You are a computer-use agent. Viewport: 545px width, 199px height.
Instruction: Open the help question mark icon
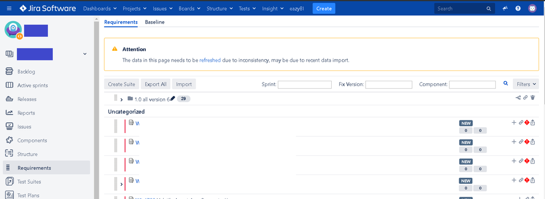pyautogui.click(x=518, y=9)
